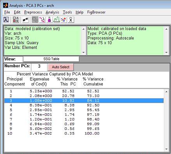This screenshot has width=171, height=154.
Task: Click the gray gears calculate icon
Action: click(x=35, y=20)
